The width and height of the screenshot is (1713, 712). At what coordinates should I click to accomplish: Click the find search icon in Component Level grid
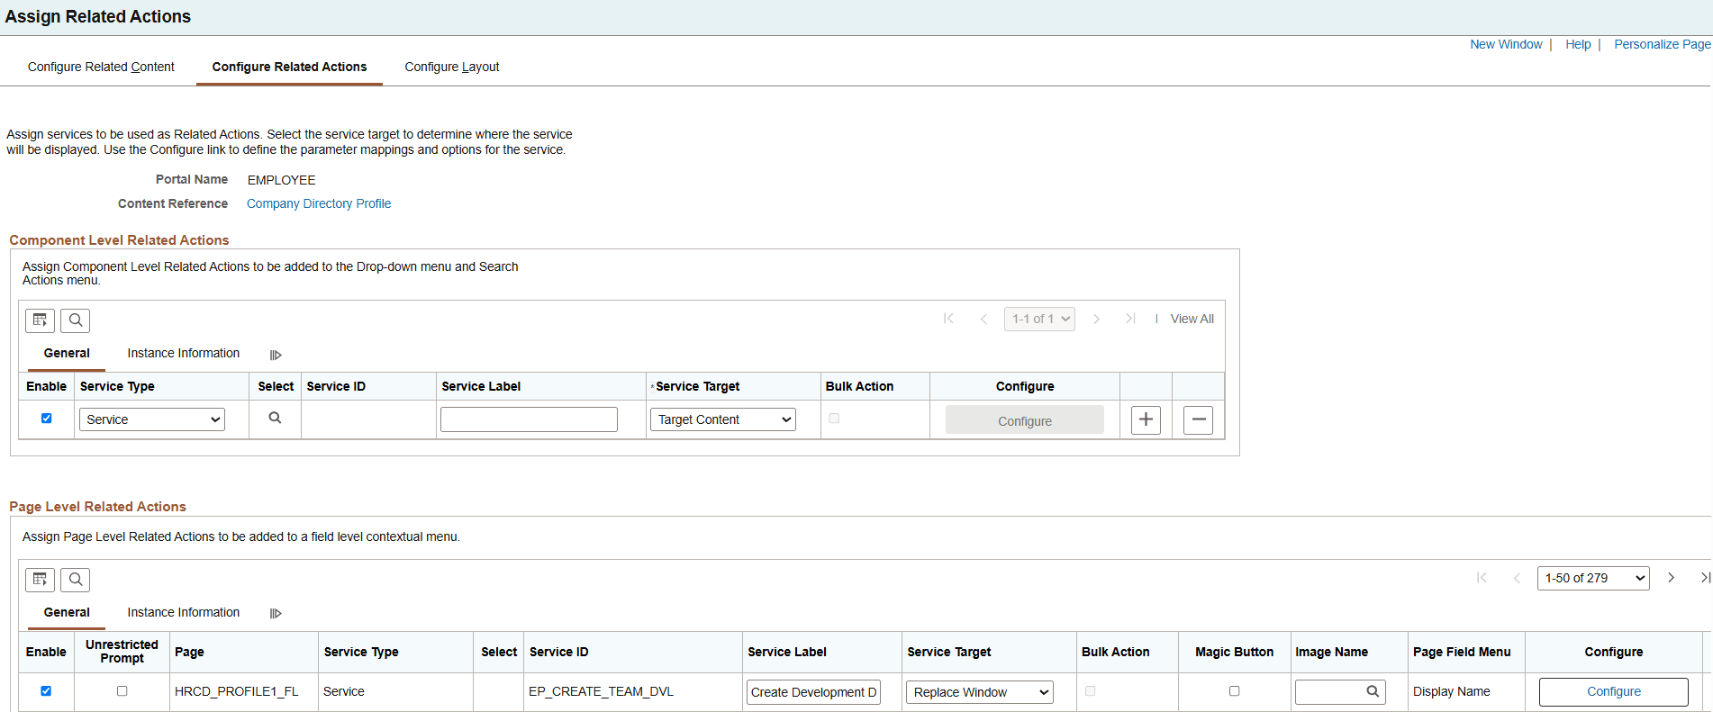click(76, 320)
